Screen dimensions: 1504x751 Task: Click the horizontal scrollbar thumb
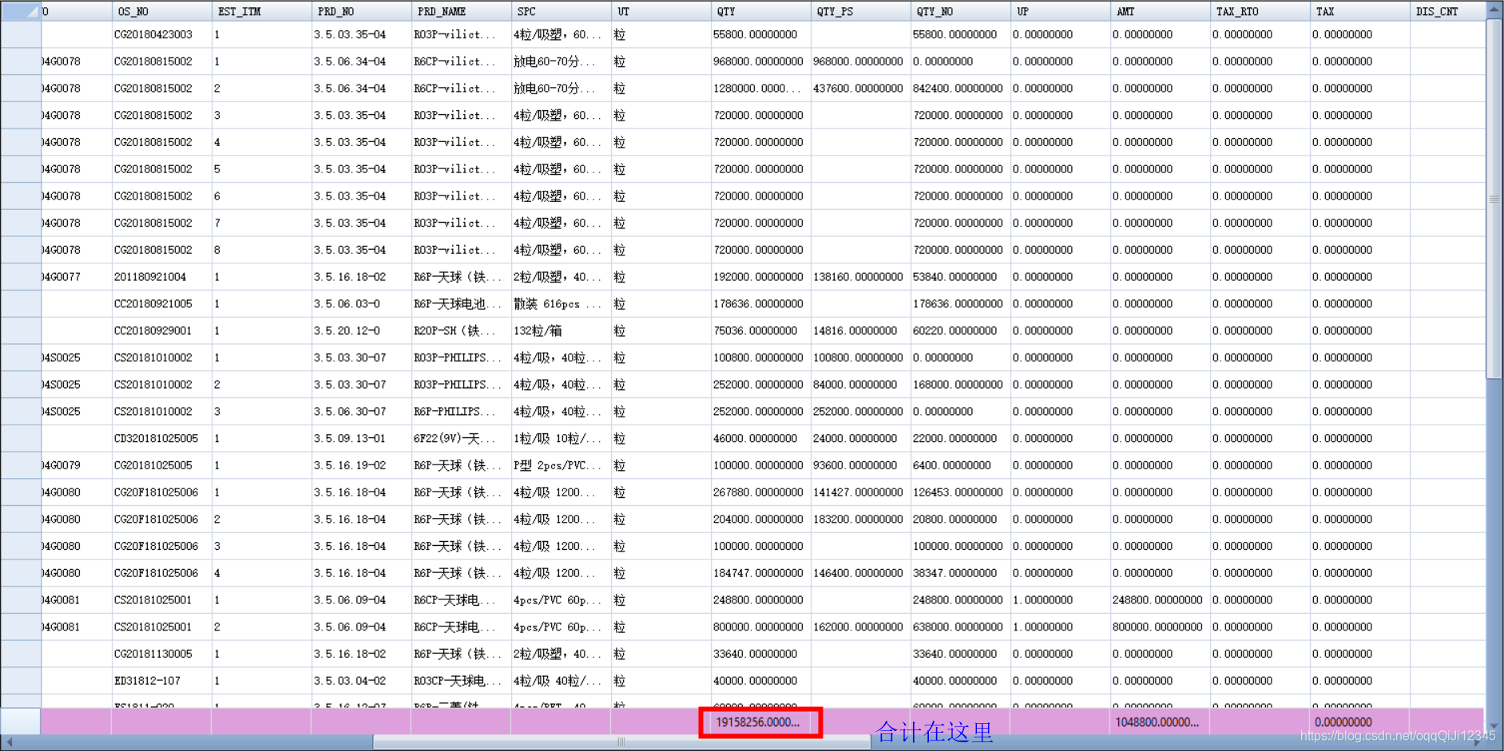(x=621, y=742)
